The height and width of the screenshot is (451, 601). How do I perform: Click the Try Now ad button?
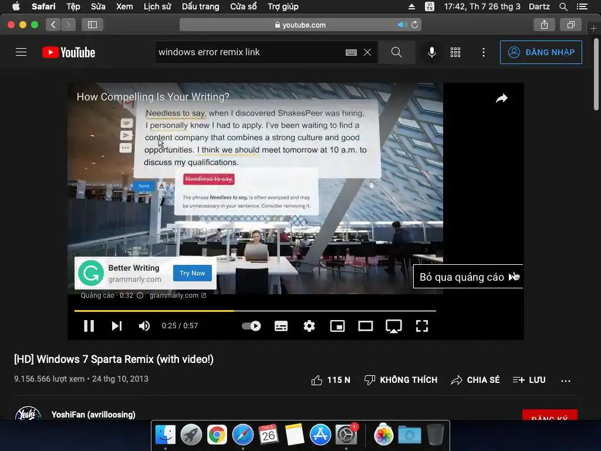click(x=193, y=273)
